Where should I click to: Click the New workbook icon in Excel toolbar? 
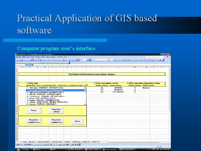click(17, 60)
